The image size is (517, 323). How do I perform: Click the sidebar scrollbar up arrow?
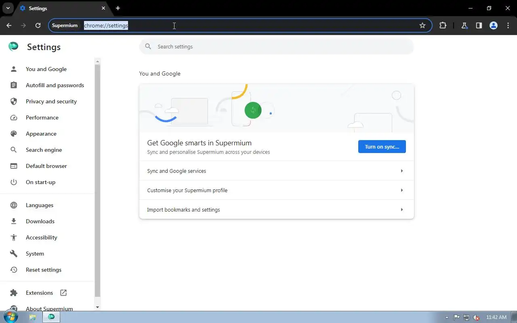pyautogui.click(x=97, y=61)
